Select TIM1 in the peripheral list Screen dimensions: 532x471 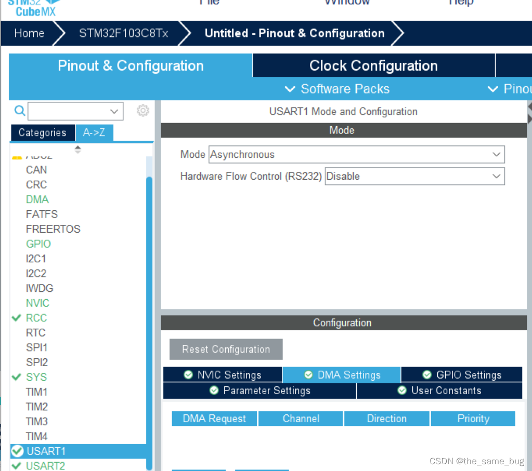(36, 392)
